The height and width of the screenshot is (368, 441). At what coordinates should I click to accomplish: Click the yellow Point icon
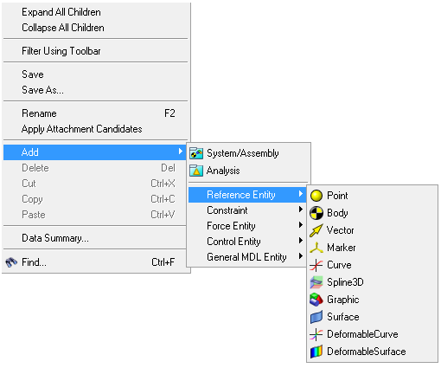click(316, 196)
